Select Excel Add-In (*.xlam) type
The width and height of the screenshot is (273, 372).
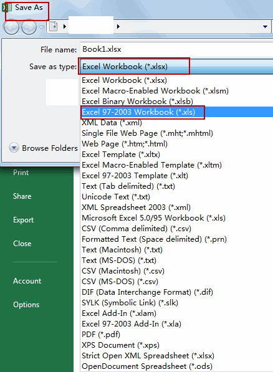tap(177, 313)
